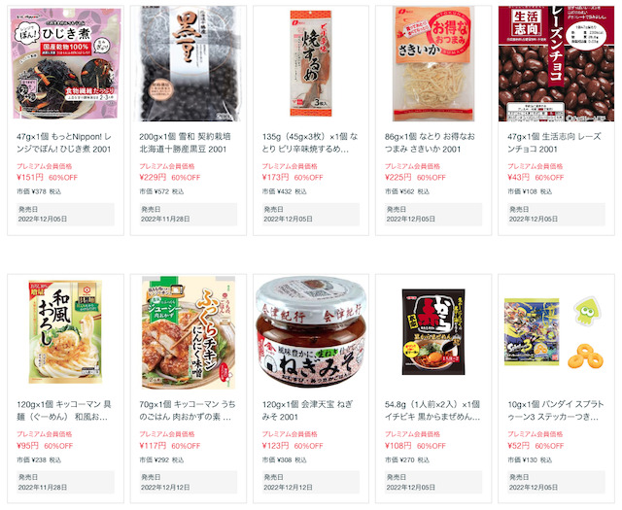Viewport: 622px width, 510px height.
Task: Select the 焼するめ dried squid thumbnail
Action: coord(311,63)
